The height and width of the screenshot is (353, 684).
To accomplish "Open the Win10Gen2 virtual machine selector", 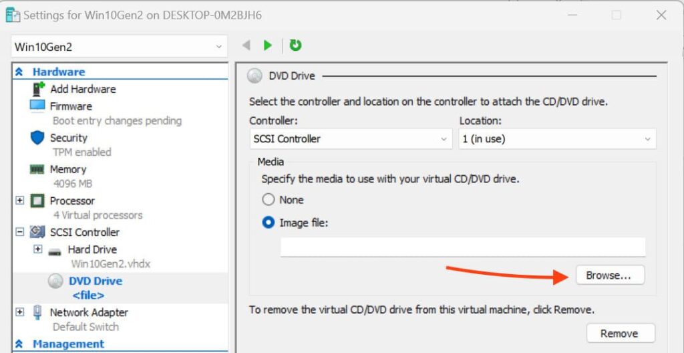I will pos(119,47).
